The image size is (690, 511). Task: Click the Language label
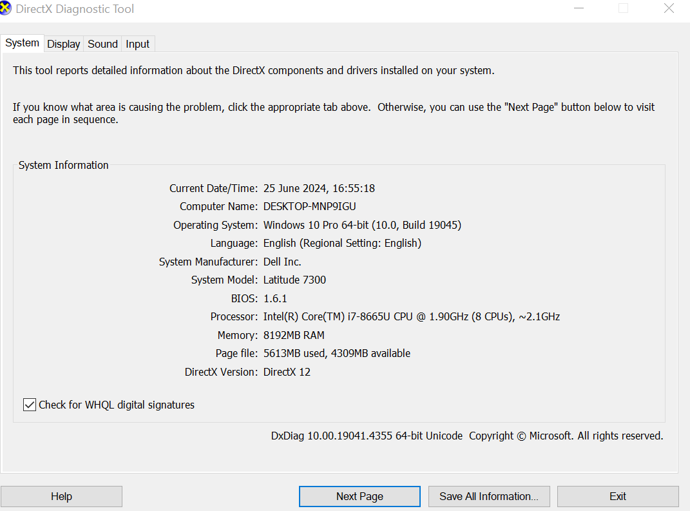[x=234, y=244]
